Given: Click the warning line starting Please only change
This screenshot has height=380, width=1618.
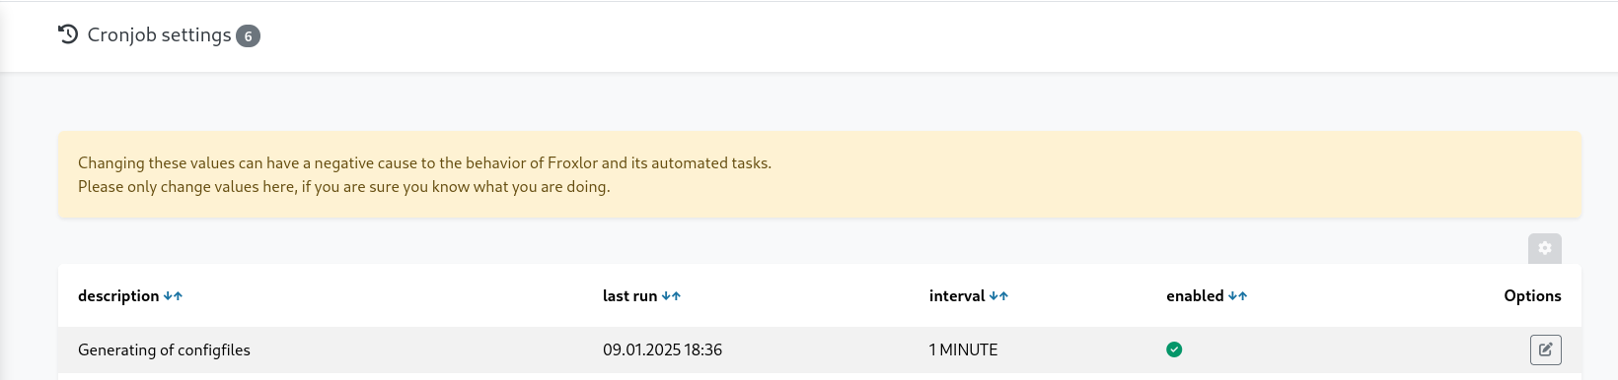Looking at the screenshot, I should pyautogui.click(x=344, y=187).
